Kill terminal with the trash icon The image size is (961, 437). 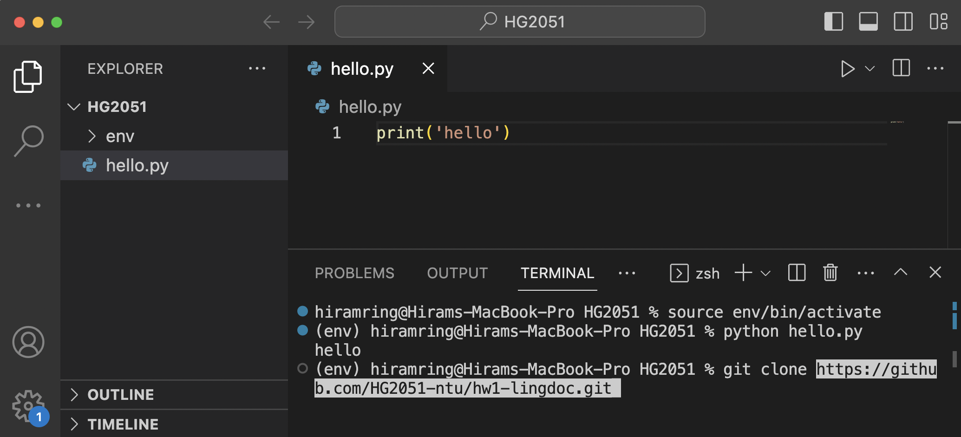click(830, 273)
